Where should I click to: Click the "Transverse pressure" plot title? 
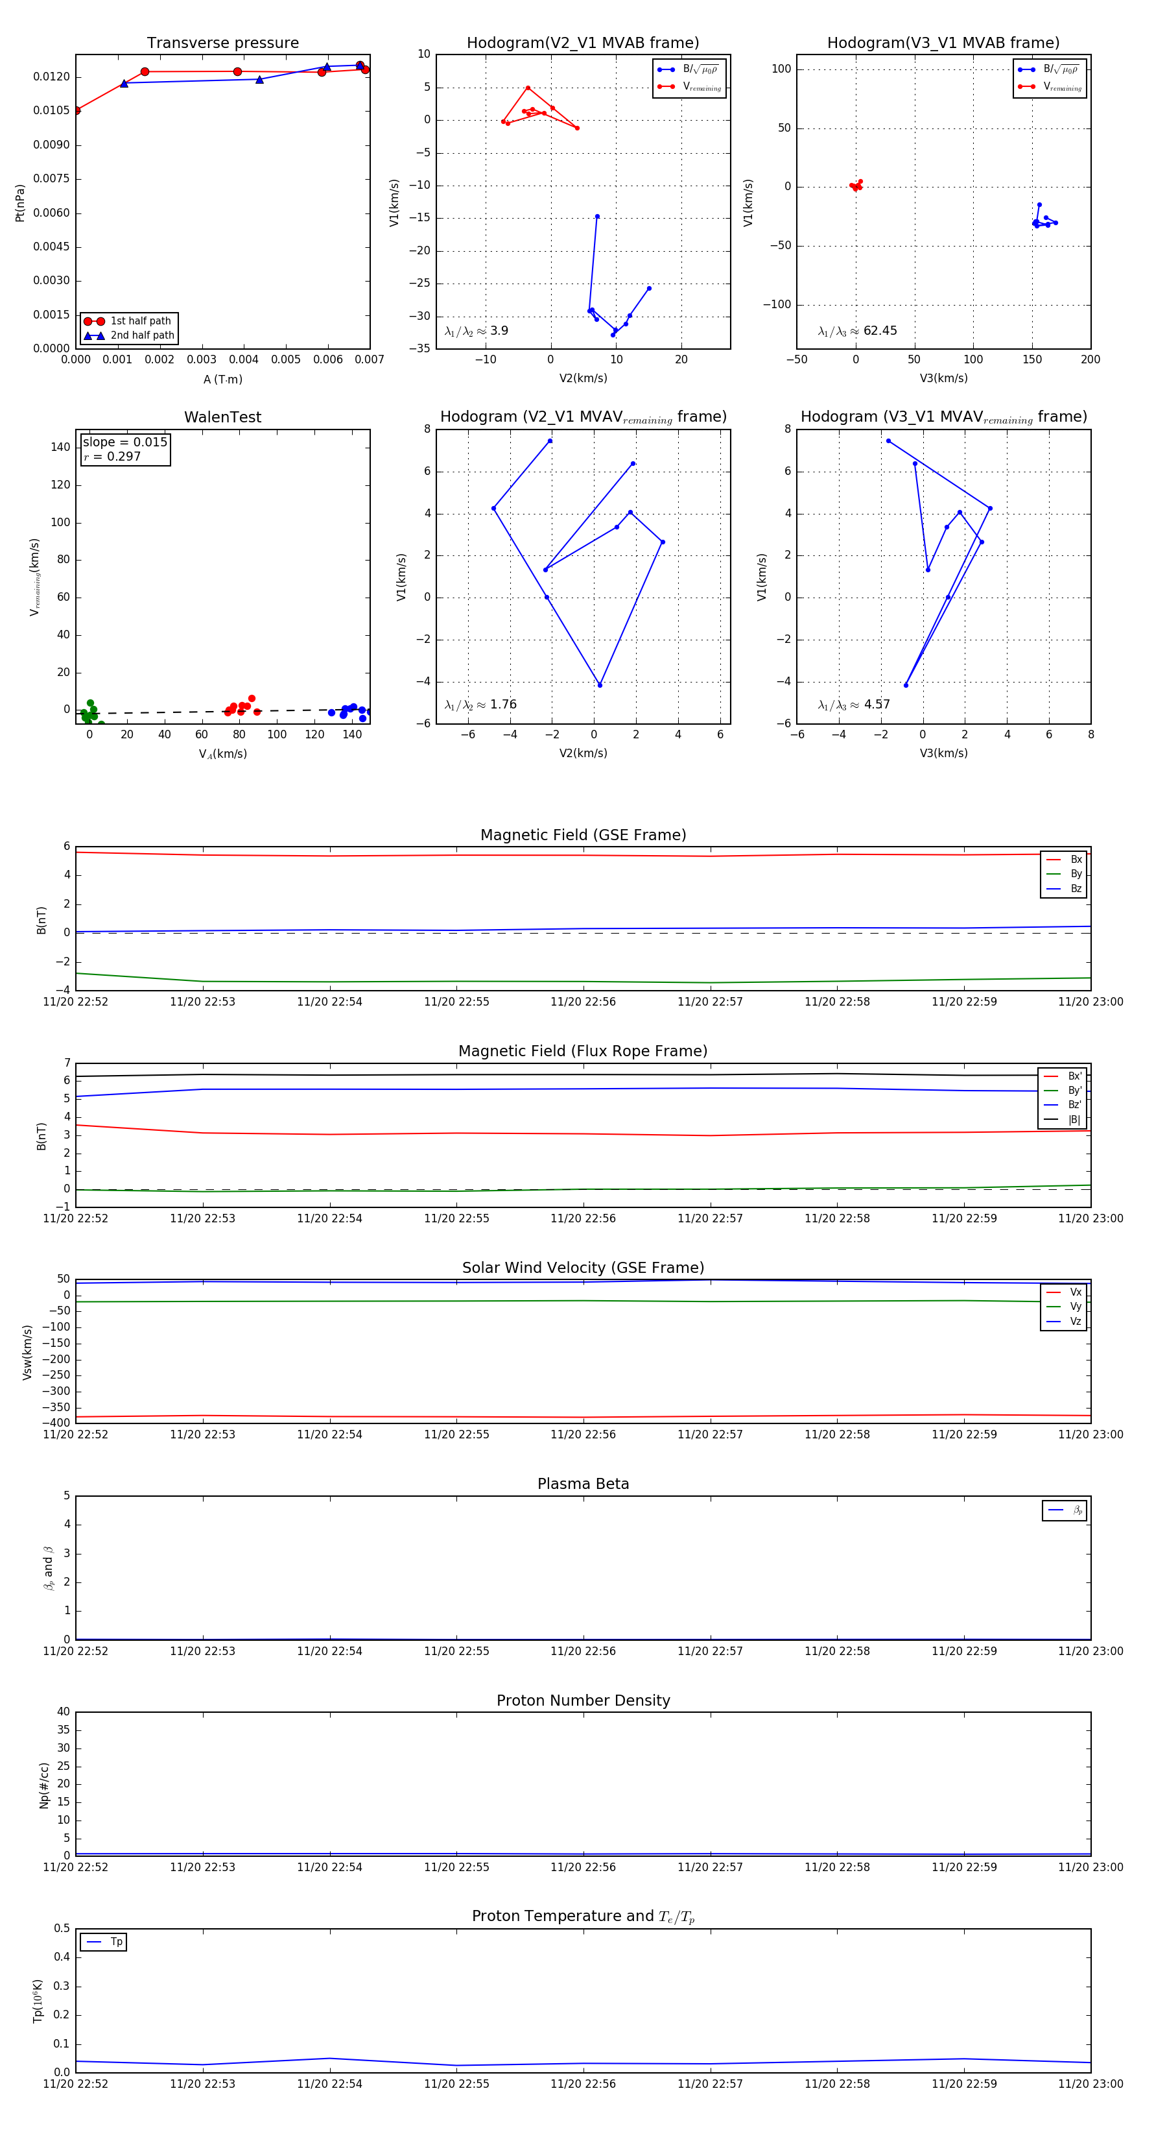[222, 43]
